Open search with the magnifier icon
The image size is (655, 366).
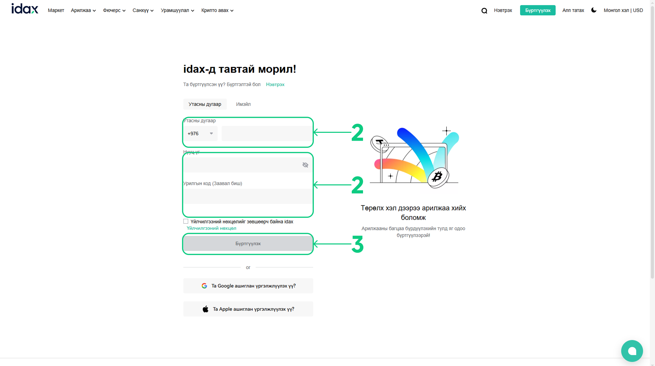click(x=484, y=11)
